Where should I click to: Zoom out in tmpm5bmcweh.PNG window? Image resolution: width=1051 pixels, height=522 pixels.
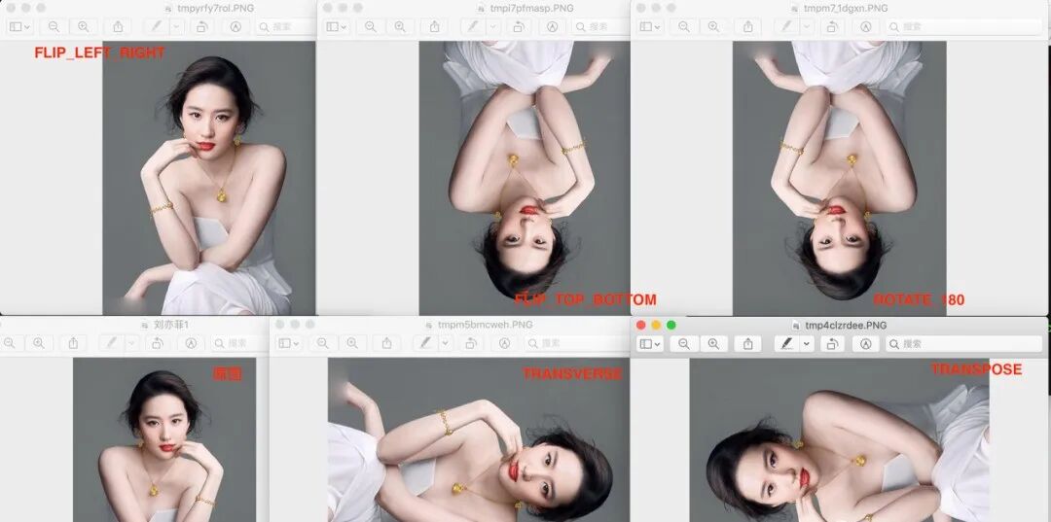pos(322,343)
